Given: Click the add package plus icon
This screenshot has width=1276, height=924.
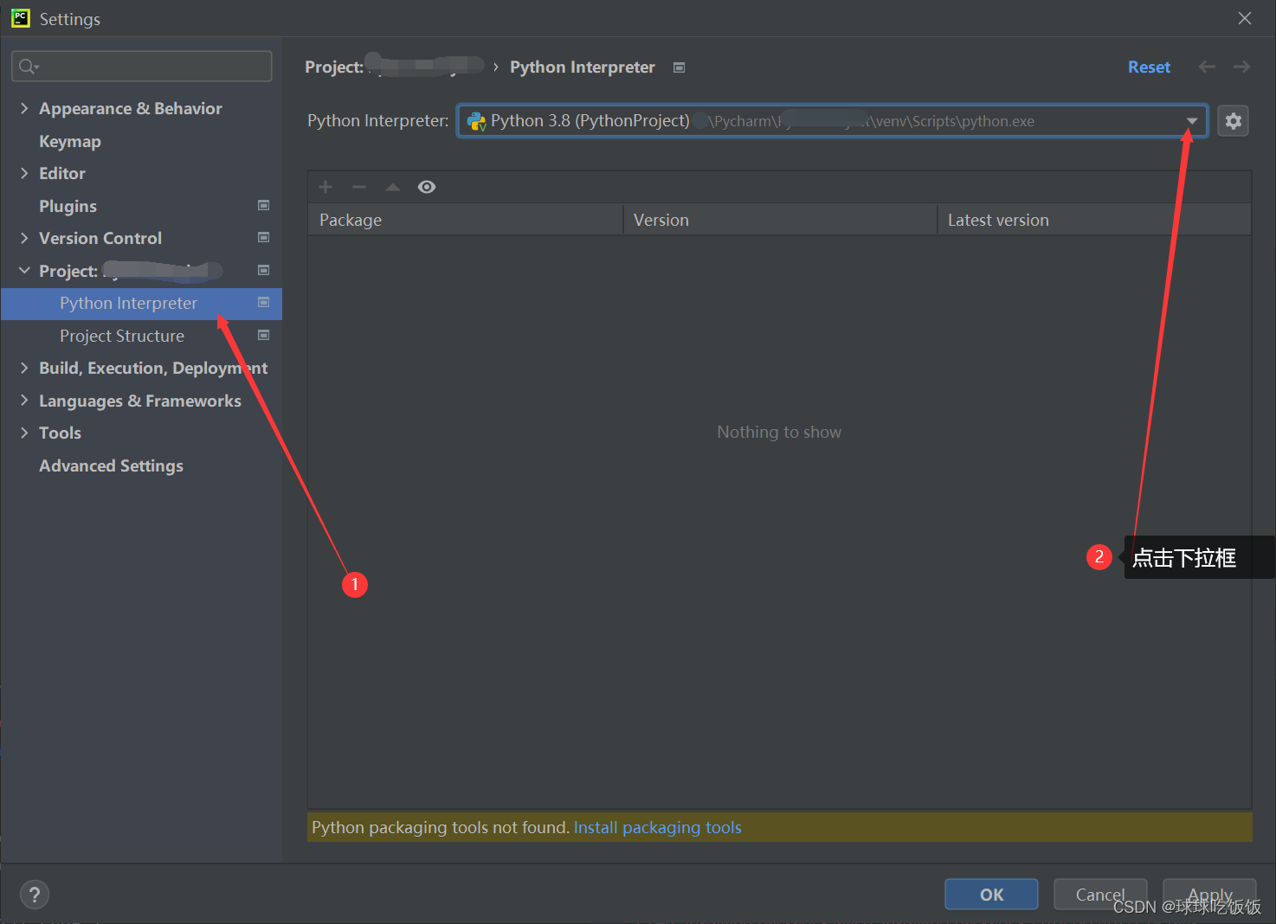Looking at the screenshot, I should [325, 187].
